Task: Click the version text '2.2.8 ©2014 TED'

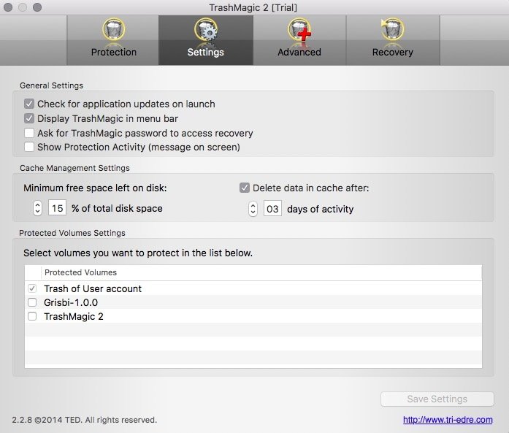Action: coord(47,420)
